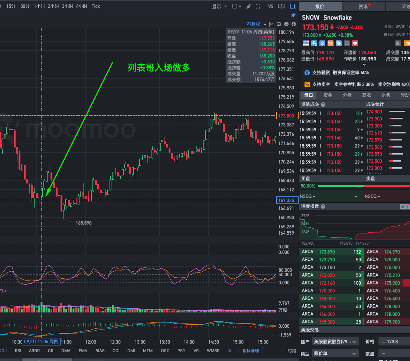The image size is (410, 361).
Task: Click the lightning Level 2 icon
Action: pos(314,43)
